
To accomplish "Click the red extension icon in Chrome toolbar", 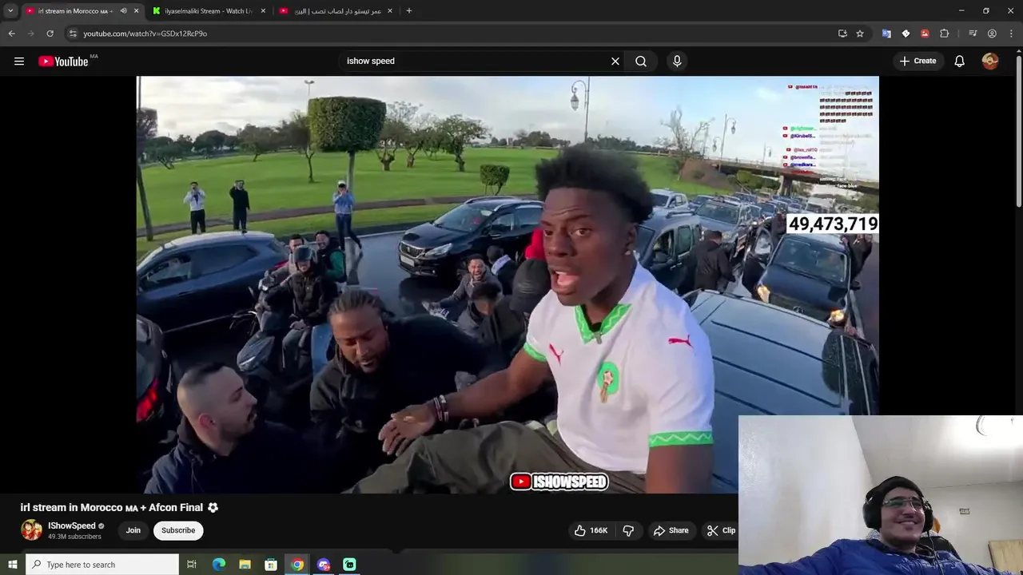I will 925,34.
